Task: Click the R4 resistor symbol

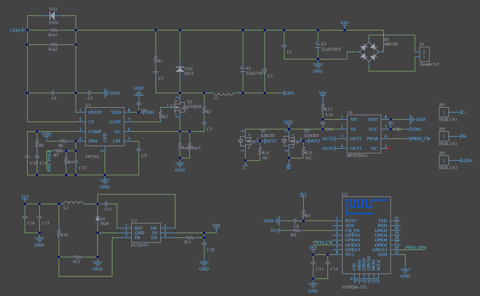Action: [x=303, y=213]
